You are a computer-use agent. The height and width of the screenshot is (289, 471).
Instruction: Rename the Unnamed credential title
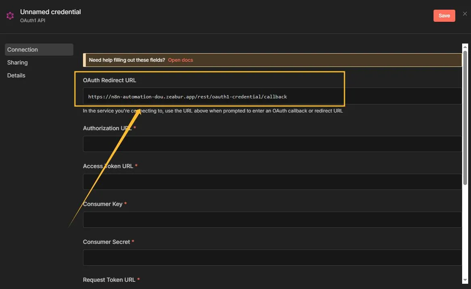tap(50, 11)
